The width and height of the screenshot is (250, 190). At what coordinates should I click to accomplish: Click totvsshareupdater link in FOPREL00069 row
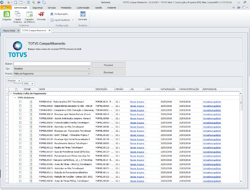212,106
